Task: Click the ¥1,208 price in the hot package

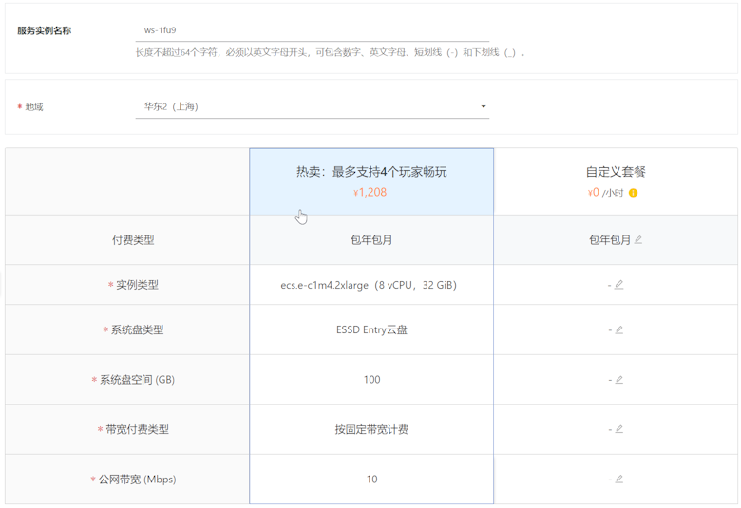Action: pyautogui.click(x=370, y=193)
